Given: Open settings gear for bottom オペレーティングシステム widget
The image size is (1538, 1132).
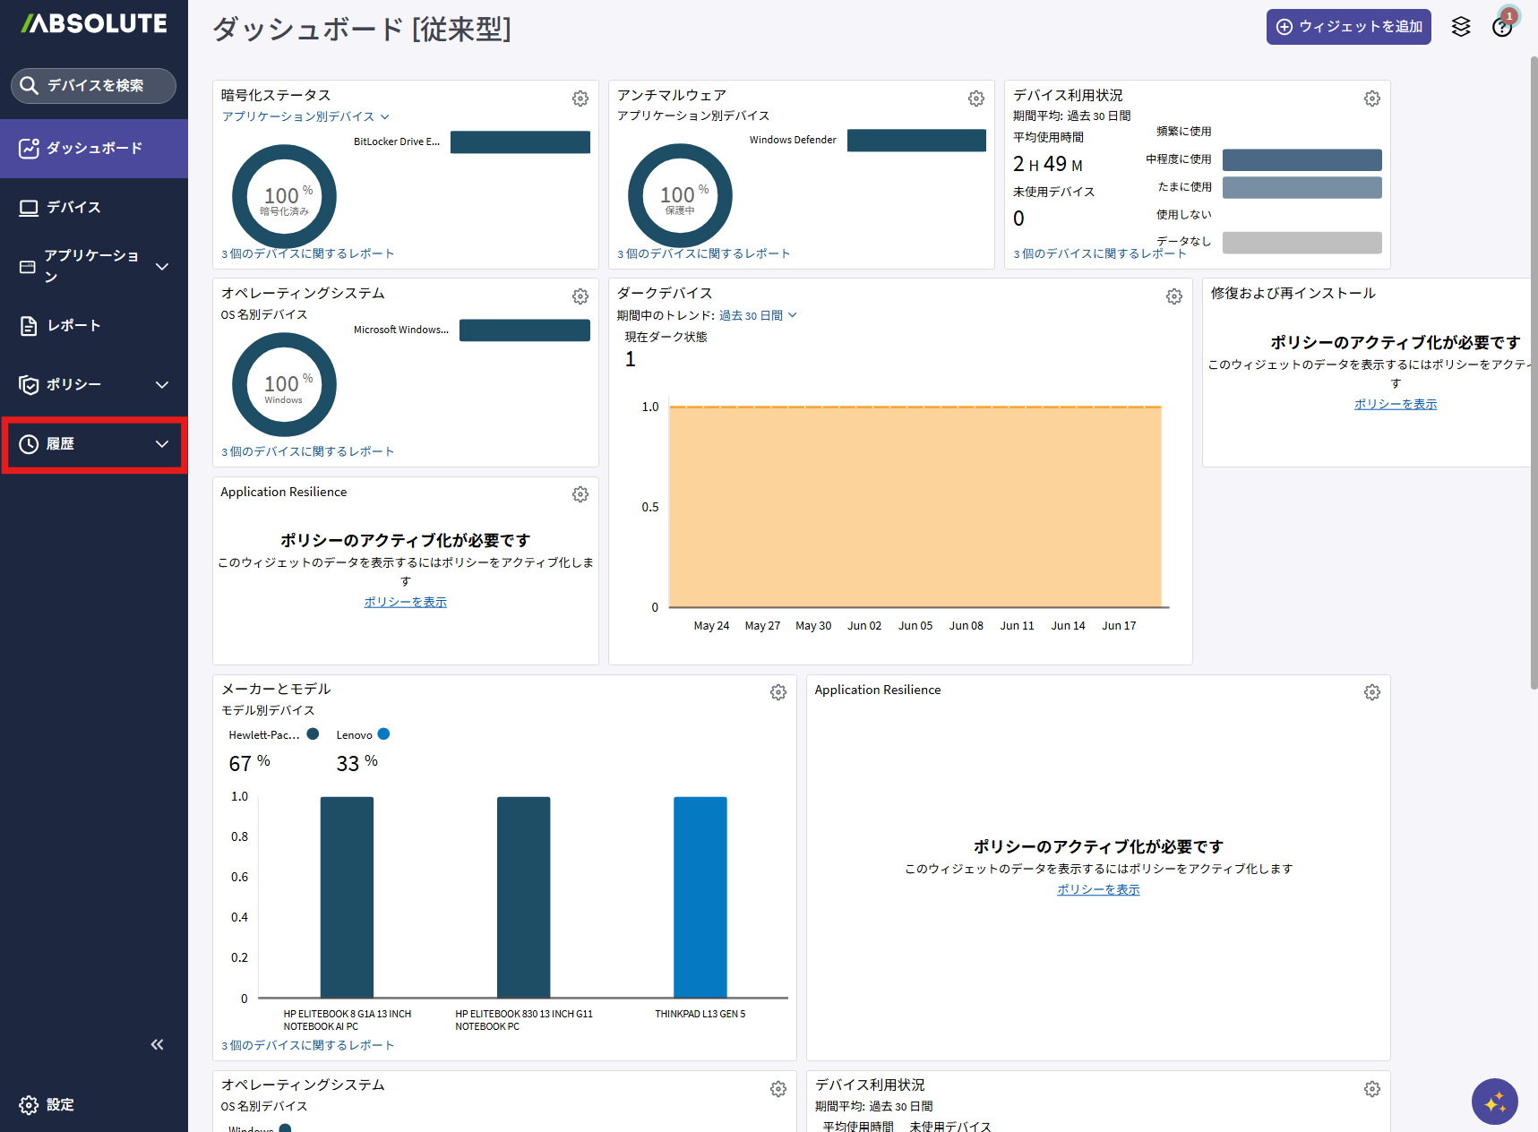Looking at the screenshot, I should coord(778,1089).
